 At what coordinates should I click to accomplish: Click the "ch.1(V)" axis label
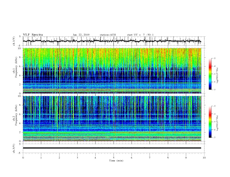click(x=14, y=41)
